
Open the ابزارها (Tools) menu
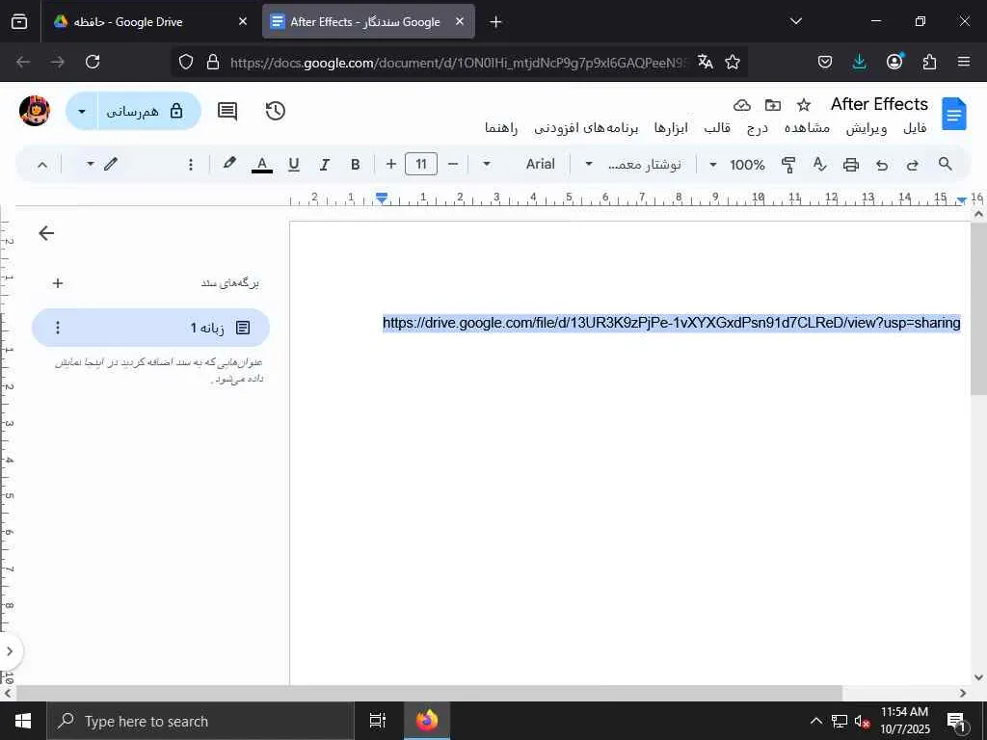coord(671,128)
